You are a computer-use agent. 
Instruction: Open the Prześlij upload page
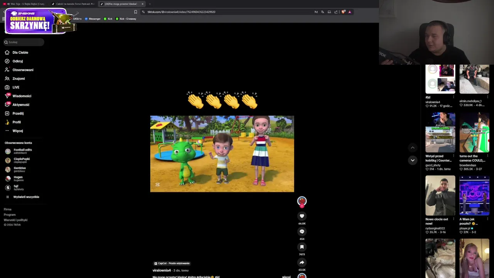point(14,114)
